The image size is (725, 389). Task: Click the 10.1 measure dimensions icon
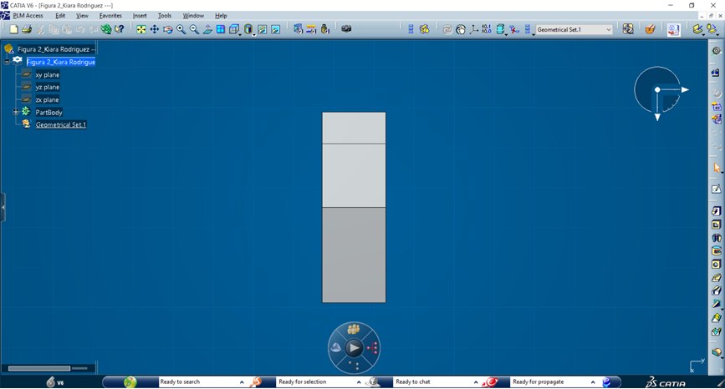click(487, 29)
